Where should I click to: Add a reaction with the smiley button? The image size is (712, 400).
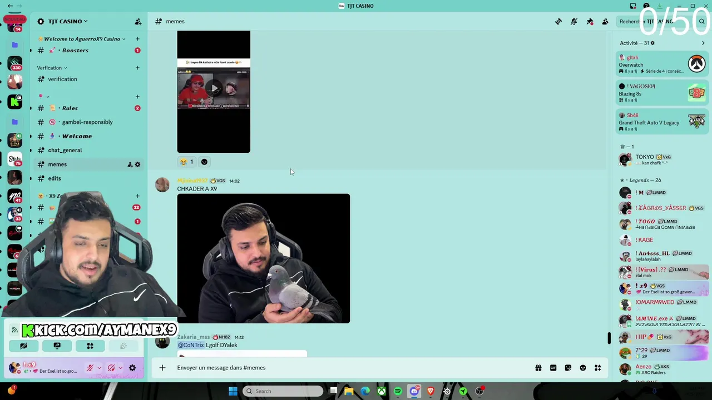(x=204, y=162)
